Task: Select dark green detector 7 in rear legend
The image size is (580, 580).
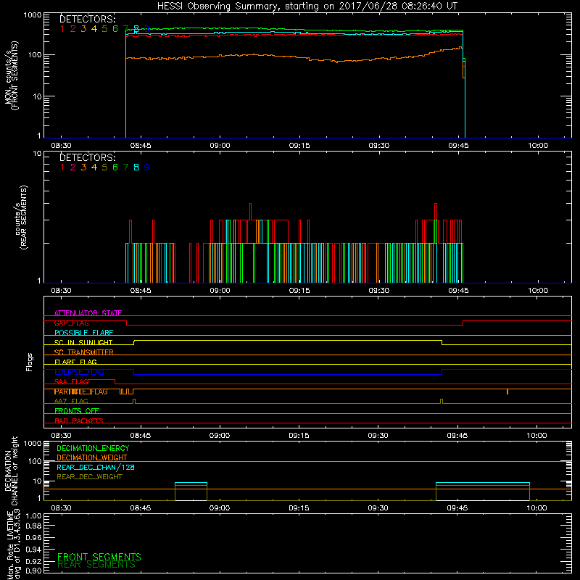Action: [125, 167]
